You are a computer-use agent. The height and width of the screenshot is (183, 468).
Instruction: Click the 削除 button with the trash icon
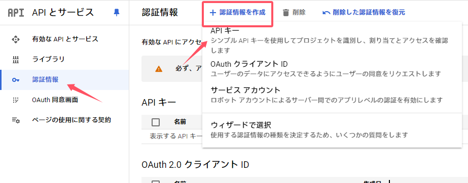point(294,13)
